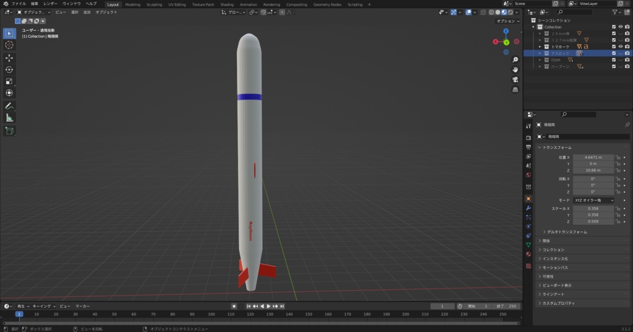The height and width of the screenshot is (332, 633).
Task: Click the red X axis gizmo ball
Action: coord(495,41)
